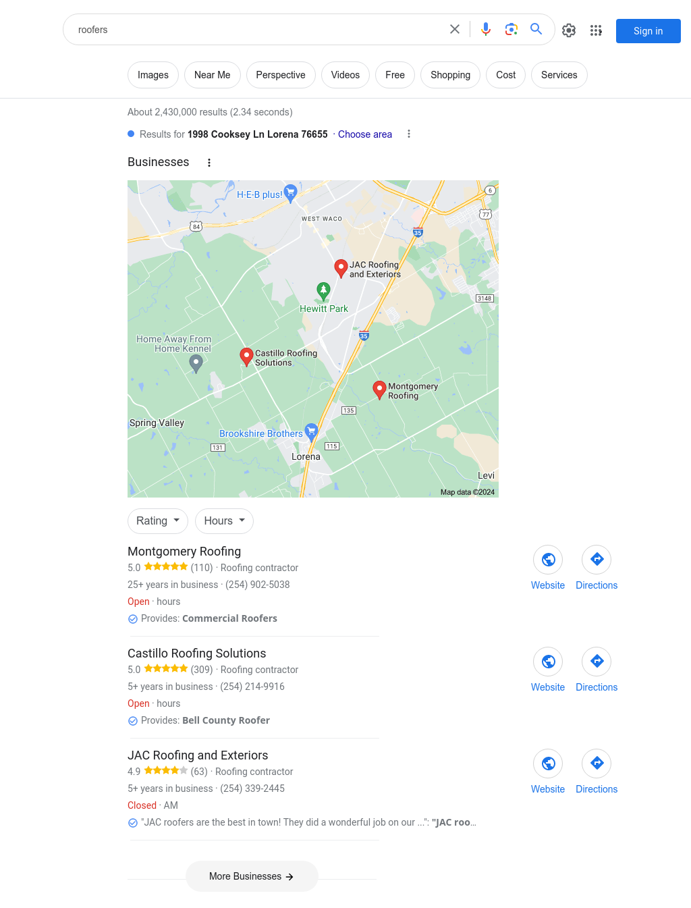Select JAC Roofing map pin
This screenshot has height=908, width=691.
(341, 269)
